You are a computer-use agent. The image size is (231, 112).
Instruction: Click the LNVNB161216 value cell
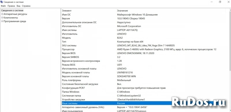tap(125, 72)
